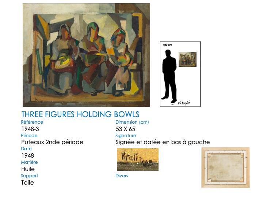This screenshot has width=263, height=197.
Task: Click the main painting of three figures
Action: click(86, 55)
